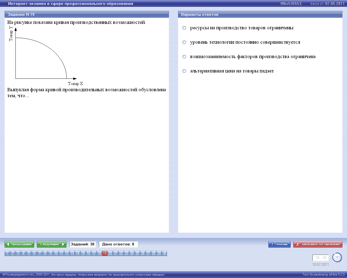347x278 pixels.
Task: Jump to question 2
Action: point(12,254)
